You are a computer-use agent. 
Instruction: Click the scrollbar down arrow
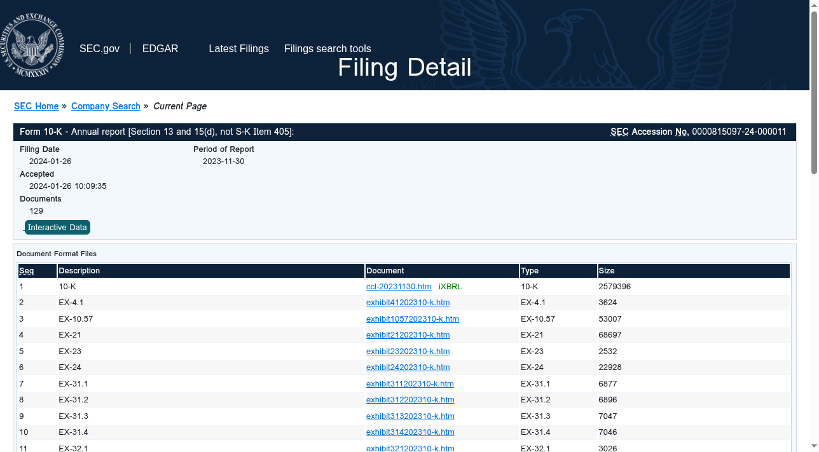(x=814, y=446)
